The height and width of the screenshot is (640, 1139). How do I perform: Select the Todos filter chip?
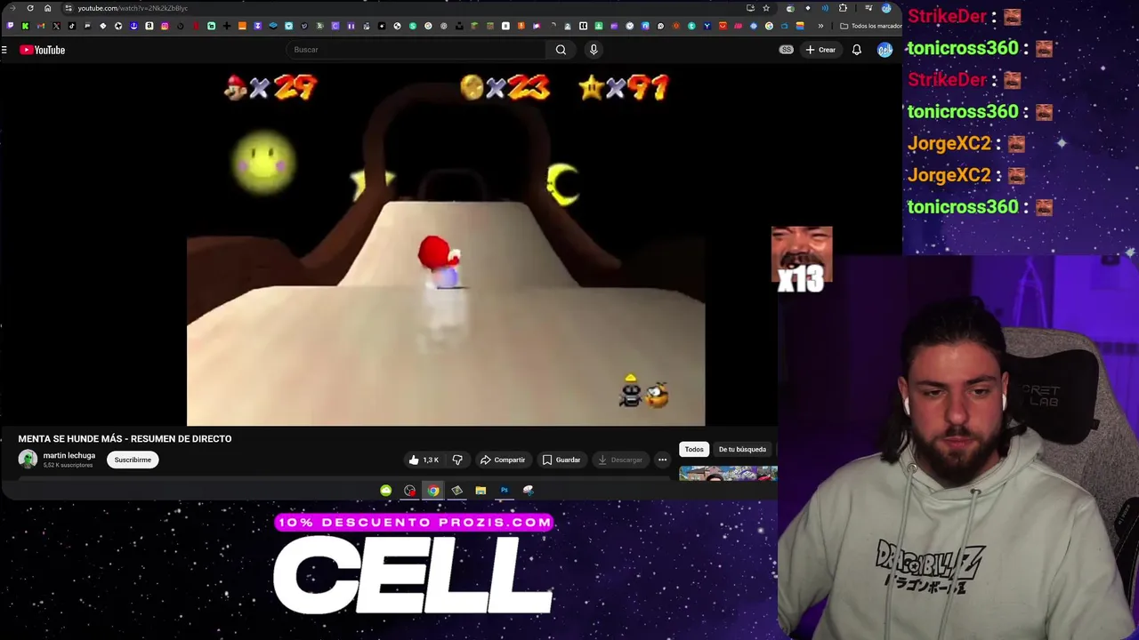pyautogui.click(x=694, y=449)
